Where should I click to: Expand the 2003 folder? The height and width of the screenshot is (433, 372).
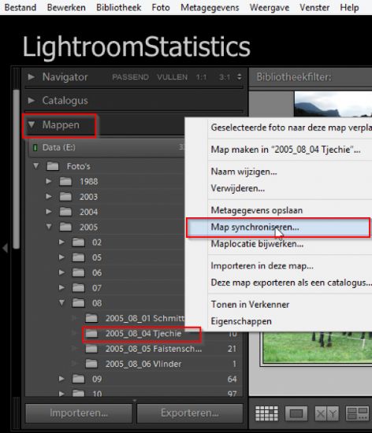(x=49, y=196)
